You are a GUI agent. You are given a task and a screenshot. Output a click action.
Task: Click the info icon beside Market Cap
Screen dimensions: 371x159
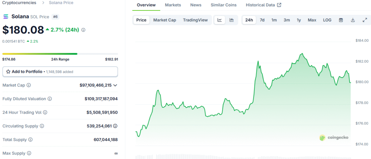[x=29, y=85]
